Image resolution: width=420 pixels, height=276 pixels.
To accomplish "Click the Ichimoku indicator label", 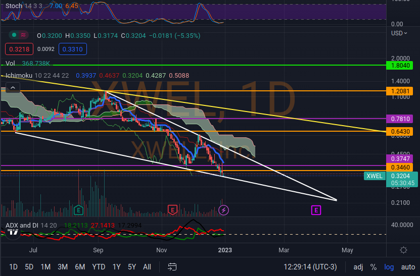I will pyautogui.click(x=19, y=75).
